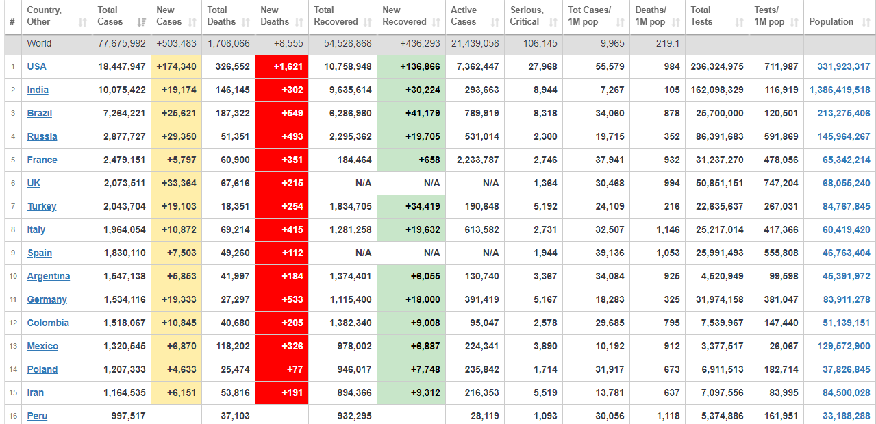This screenshot has width=876, height=424.
Task: Open the Germany country link
Action: (x=47, y=299)
